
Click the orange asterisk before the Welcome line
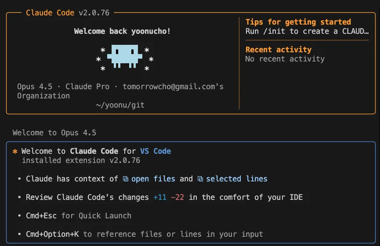coord(15,151)
